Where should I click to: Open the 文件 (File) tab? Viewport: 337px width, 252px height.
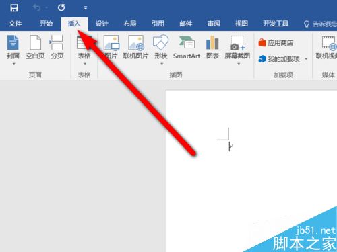tap(16, 24)
